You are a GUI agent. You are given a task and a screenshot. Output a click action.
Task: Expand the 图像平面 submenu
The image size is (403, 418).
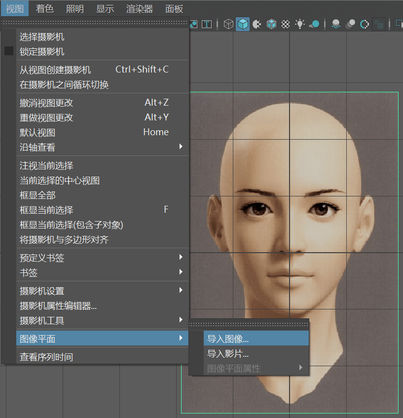(103, 339)
